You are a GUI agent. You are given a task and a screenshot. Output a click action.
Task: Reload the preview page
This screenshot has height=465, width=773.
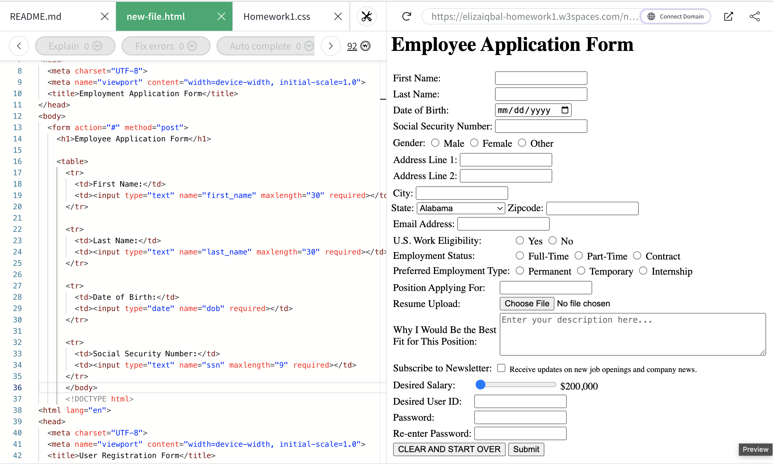(x=407, y=16)
